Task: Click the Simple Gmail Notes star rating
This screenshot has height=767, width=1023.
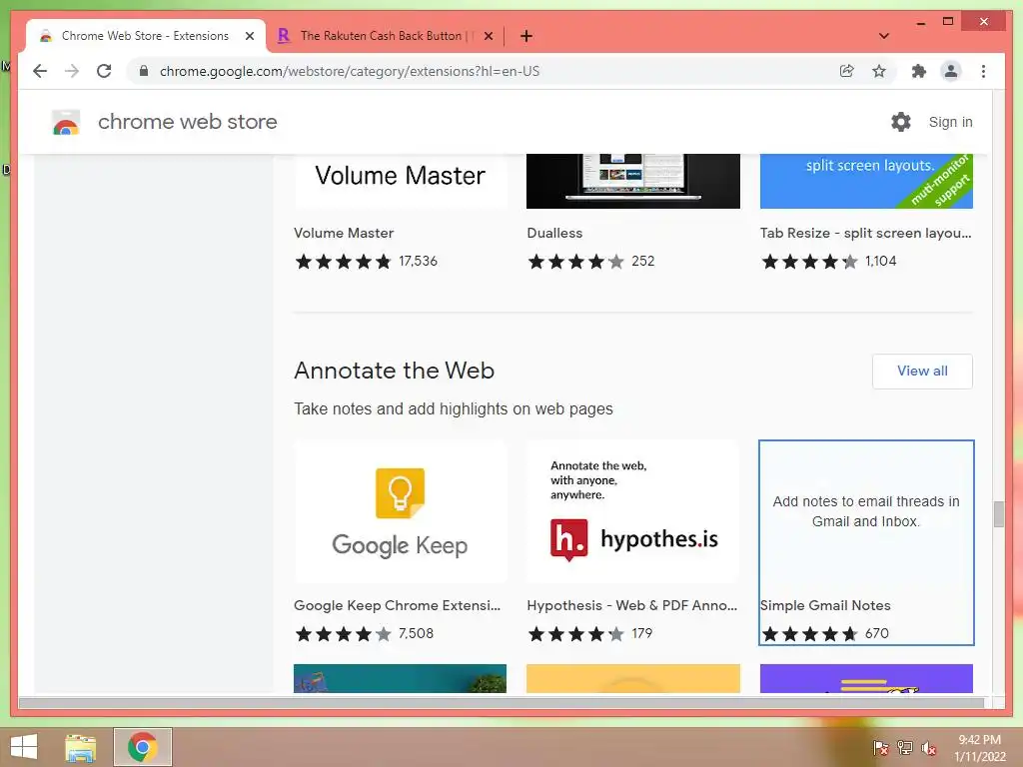Action: coord(809,634)
